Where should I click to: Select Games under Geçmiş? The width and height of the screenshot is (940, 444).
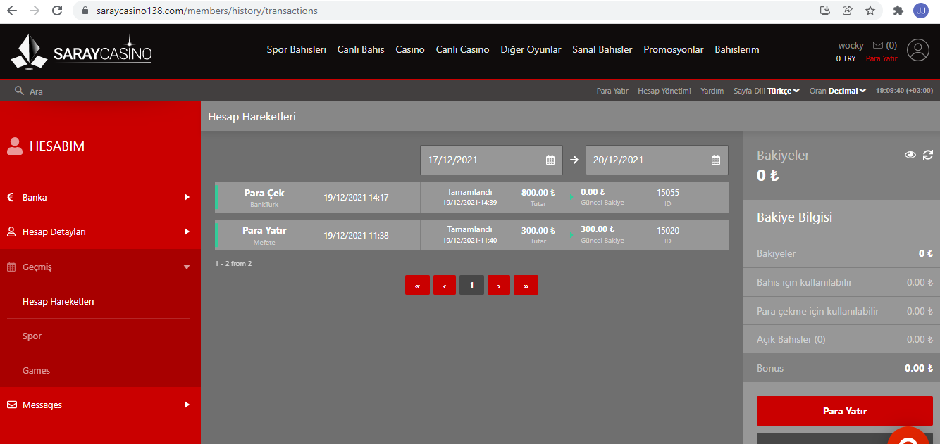[36, 371]
